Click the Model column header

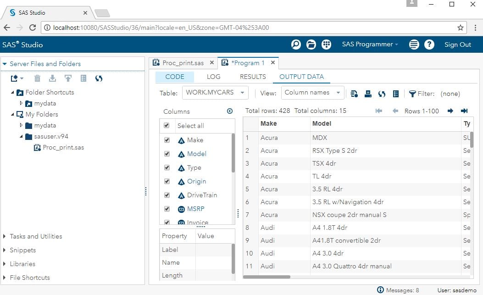(385, 123)
